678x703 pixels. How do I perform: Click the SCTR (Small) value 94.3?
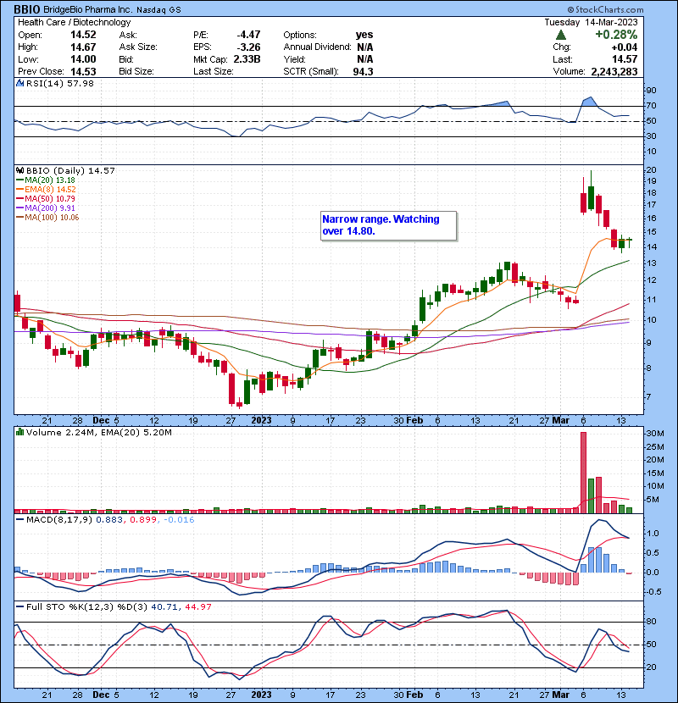pyautogui.click(x=363, y=72)
